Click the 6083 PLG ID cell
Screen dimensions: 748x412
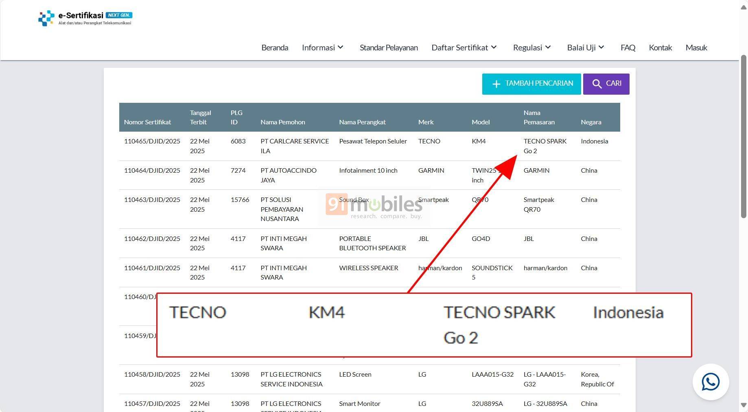point(238,141)
